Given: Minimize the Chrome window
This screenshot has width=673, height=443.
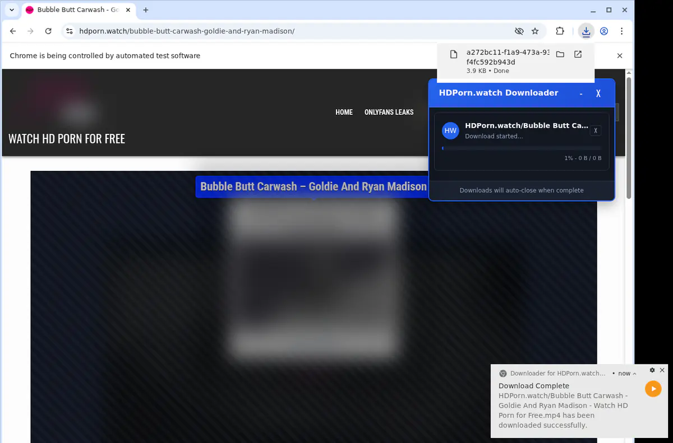Looking at the screenshot, I should pos(594,10).
